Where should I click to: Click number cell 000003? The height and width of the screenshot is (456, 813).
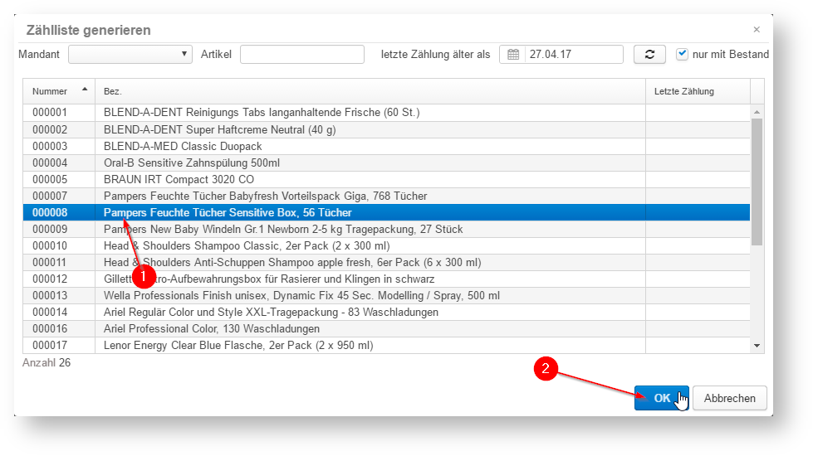tap(59, 146)
